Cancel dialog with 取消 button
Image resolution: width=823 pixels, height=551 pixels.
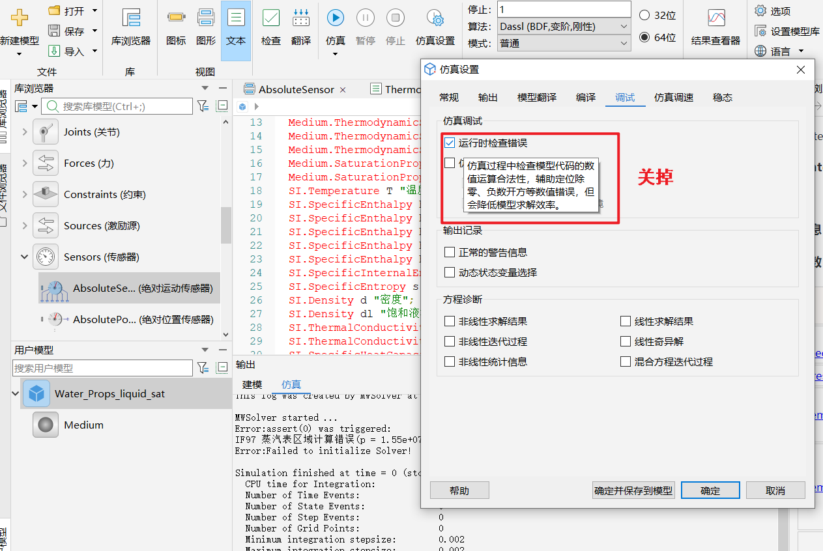775,490
